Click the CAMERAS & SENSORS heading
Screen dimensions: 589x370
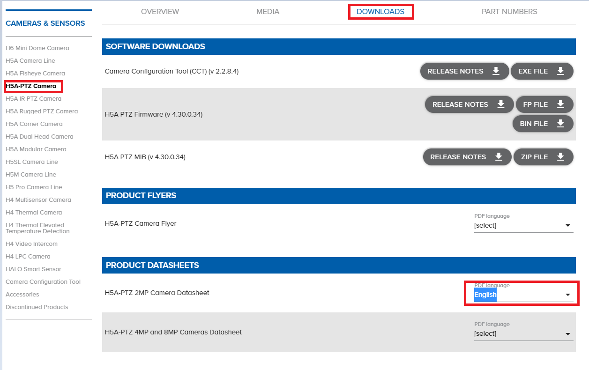(45, 22)
